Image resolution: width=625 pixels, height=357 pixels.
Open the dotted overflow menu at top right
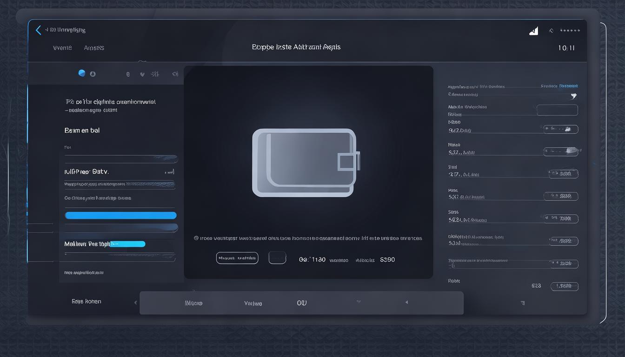click(x=570, y=31)
